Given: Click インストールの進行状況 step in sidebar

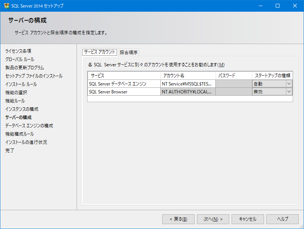Looking at the screenshot, I should [x=26, y=142].
